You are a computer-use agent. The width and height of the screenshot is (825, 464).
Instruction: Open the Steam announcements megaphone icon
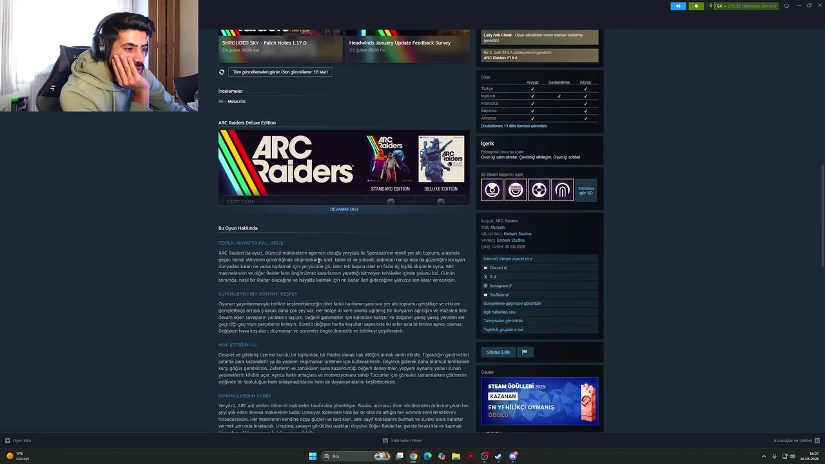pos(678,6)
